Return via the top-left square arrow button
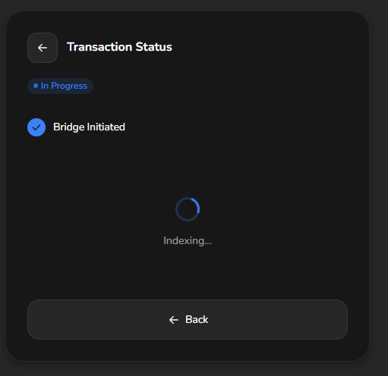The width and height of the screenshot is (388, 376). pos(43,48)
